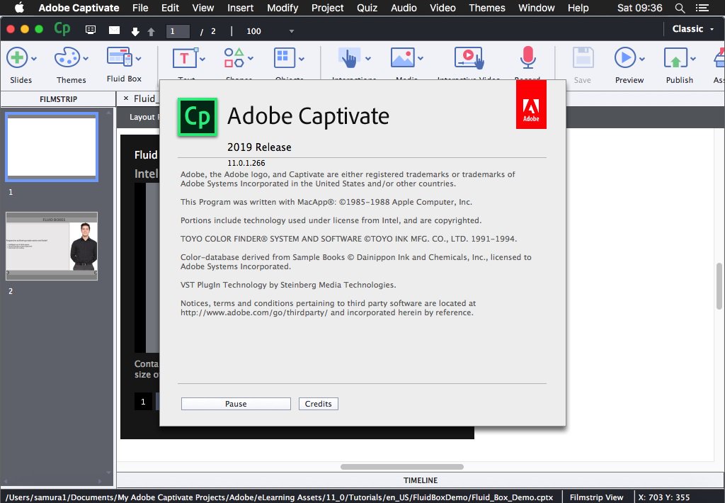Open the Themes palette icon
Viewport: 725px width, 503px height.
(67, 58)
